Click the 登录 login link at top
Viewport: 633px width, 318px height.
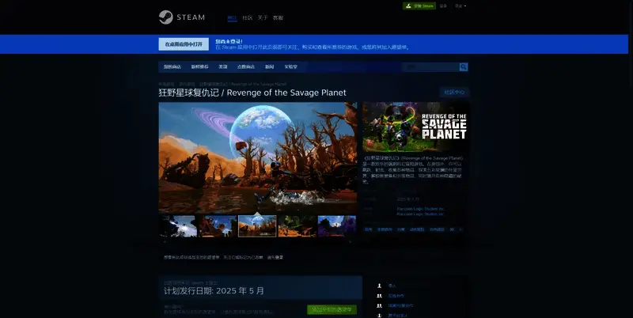pyautogui.click(x=443, y=6)
